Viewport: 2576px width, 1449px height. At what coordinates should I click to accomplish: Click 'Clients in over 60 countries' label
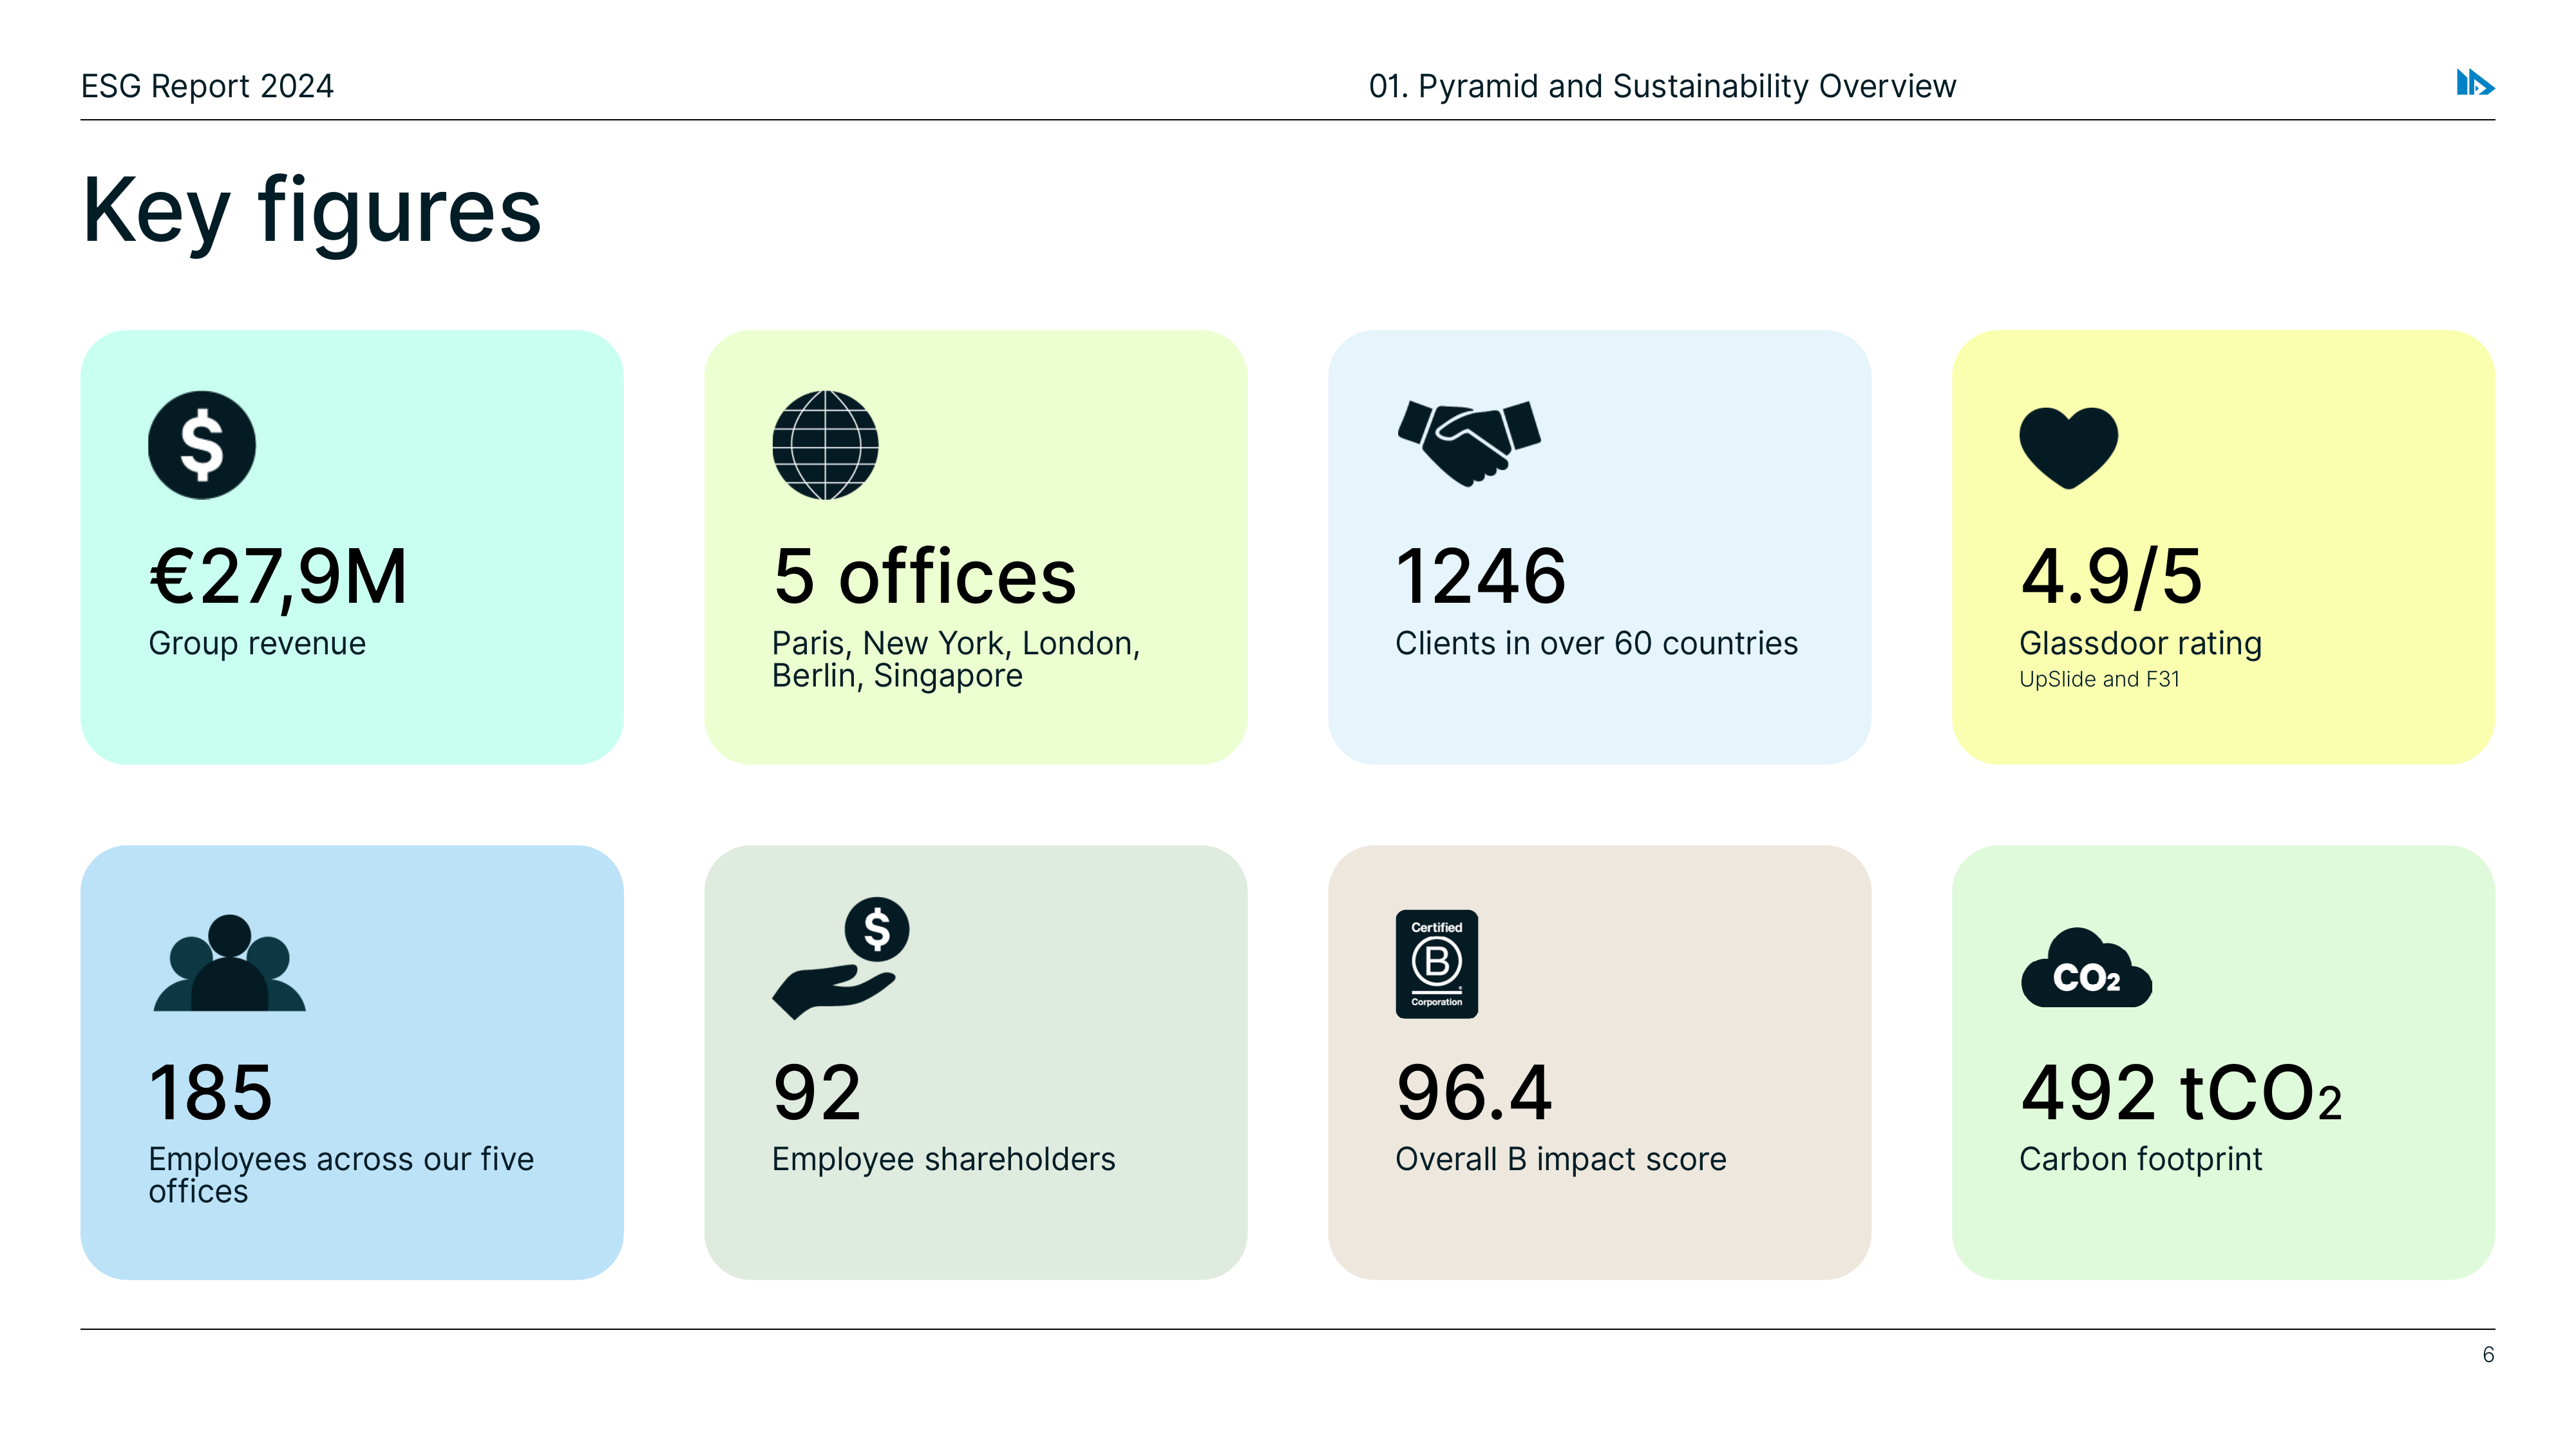click(1596, 643)
